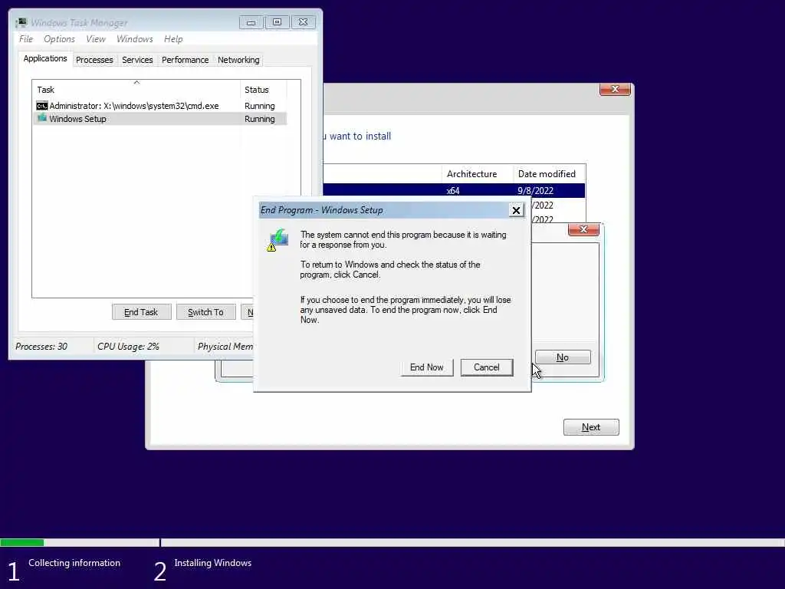Click Installing Windows step label
This screenshot has width=785, height=589.
[213, 563]
